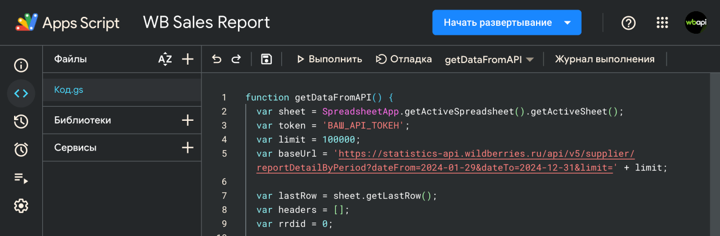Open Журнал выполнения execution log
The image size is (720, 236).
(605, 59)
